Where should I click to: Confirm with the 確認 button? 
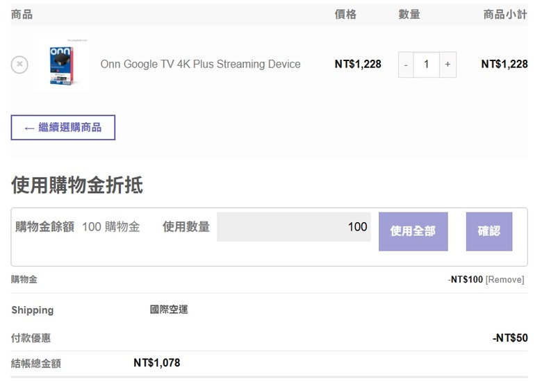(489, 231)
